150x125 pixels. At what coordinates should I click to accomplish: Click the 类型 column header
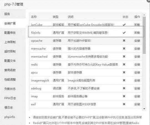click(55, 17)
